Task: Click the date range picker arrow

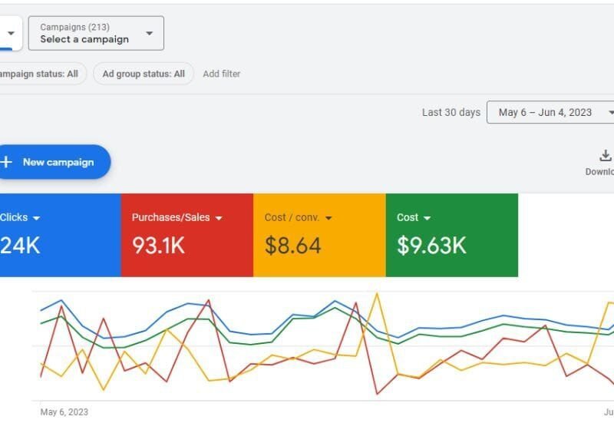Action: click(610, 112)
